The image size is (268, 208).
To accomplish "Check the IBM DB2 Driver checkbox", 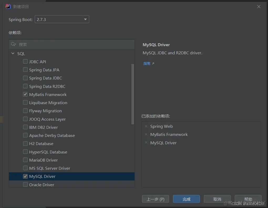I will point(25,127).
